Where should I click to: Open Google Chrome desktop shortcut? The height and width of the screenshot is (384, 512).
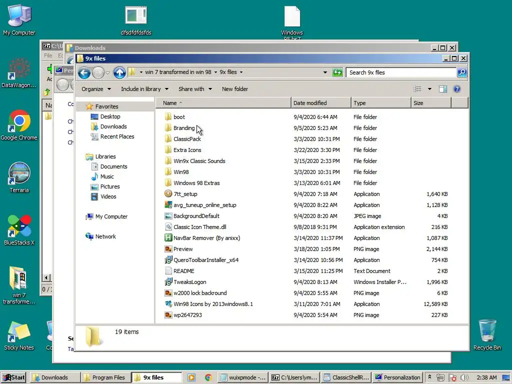[19, 124]
